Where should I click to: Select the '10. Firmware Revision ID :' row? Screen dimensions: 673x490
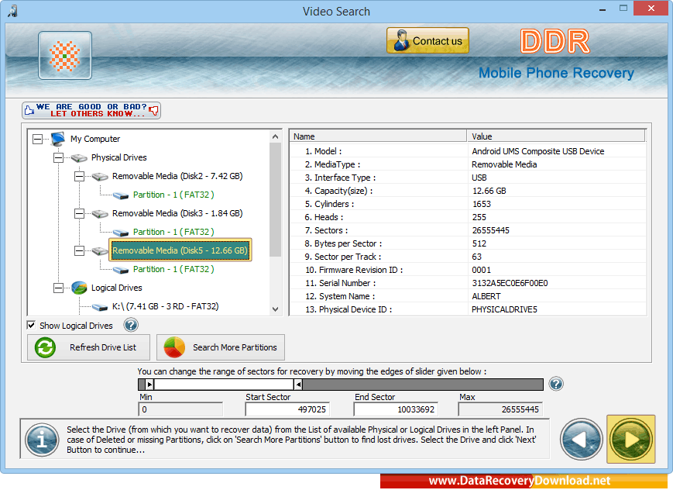(x=469, y=270)
